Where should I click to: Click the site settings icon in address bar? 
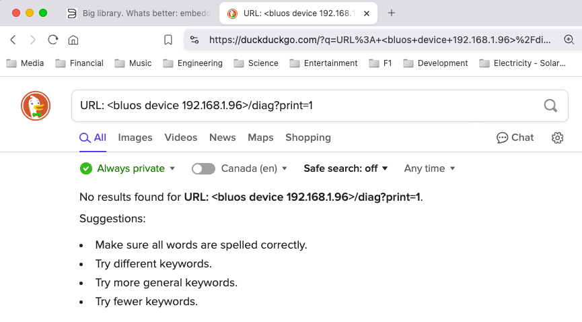(x=194, y=40)
